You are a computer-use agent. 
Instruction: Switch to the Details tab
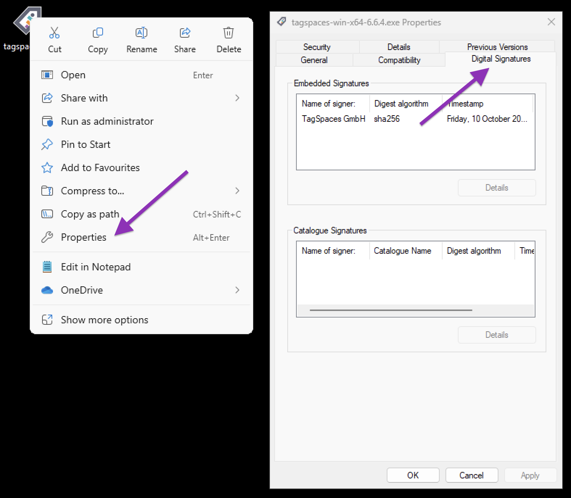pyautogui.click(x=399, y=47)
